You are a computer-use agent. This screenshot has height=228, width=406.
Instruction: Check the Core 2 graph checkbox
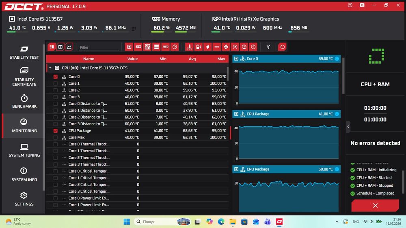tap(55, 90)
